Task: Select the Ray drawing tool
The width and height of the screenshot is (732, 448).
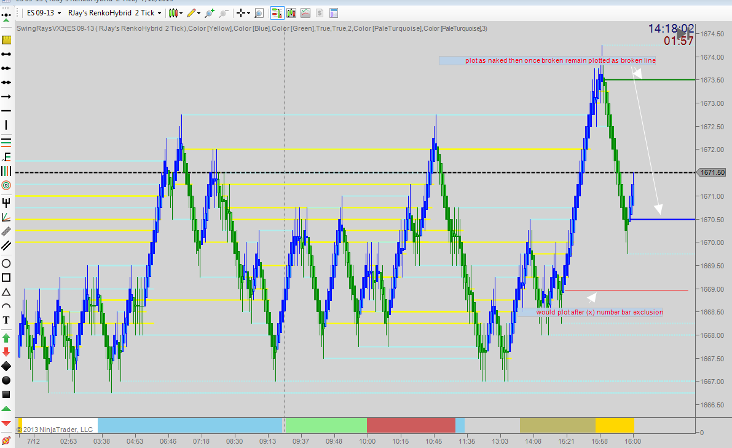Action: click(6, 68)
